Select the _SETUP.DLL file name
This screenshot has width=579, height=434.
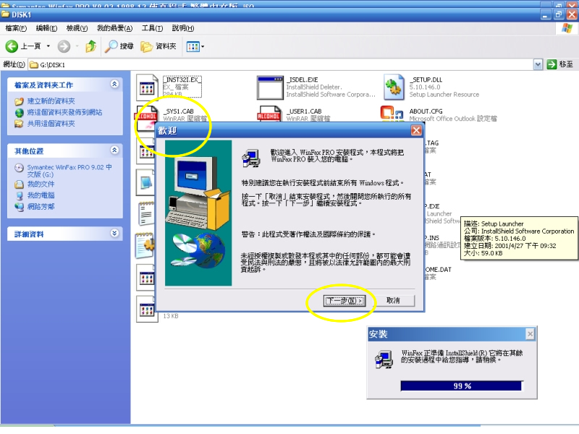tap(426, 80)
